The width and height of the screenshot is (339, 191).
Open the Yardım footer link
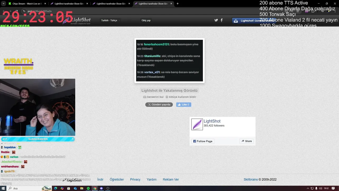(151, 180)
